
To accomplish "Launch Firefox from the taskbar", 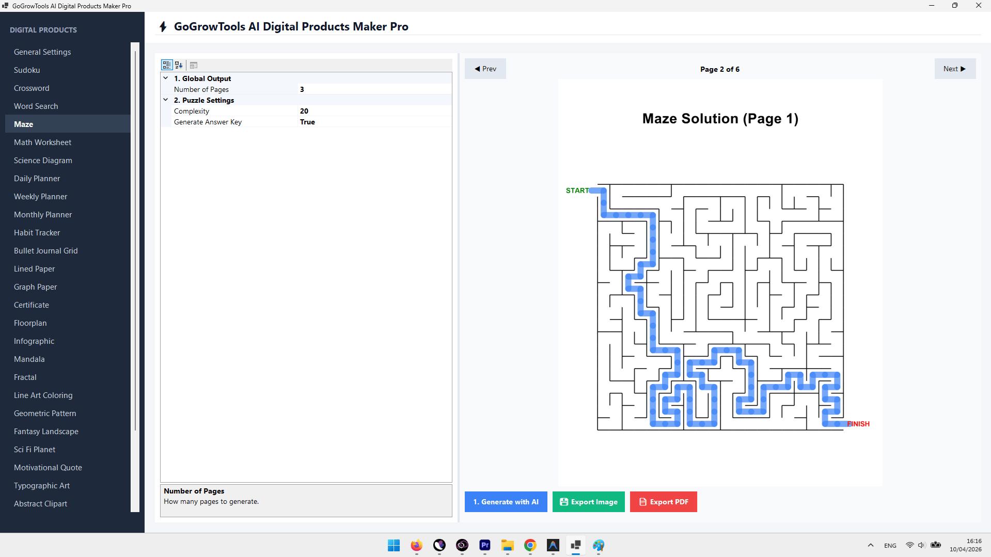I will [x=416, y=545].
